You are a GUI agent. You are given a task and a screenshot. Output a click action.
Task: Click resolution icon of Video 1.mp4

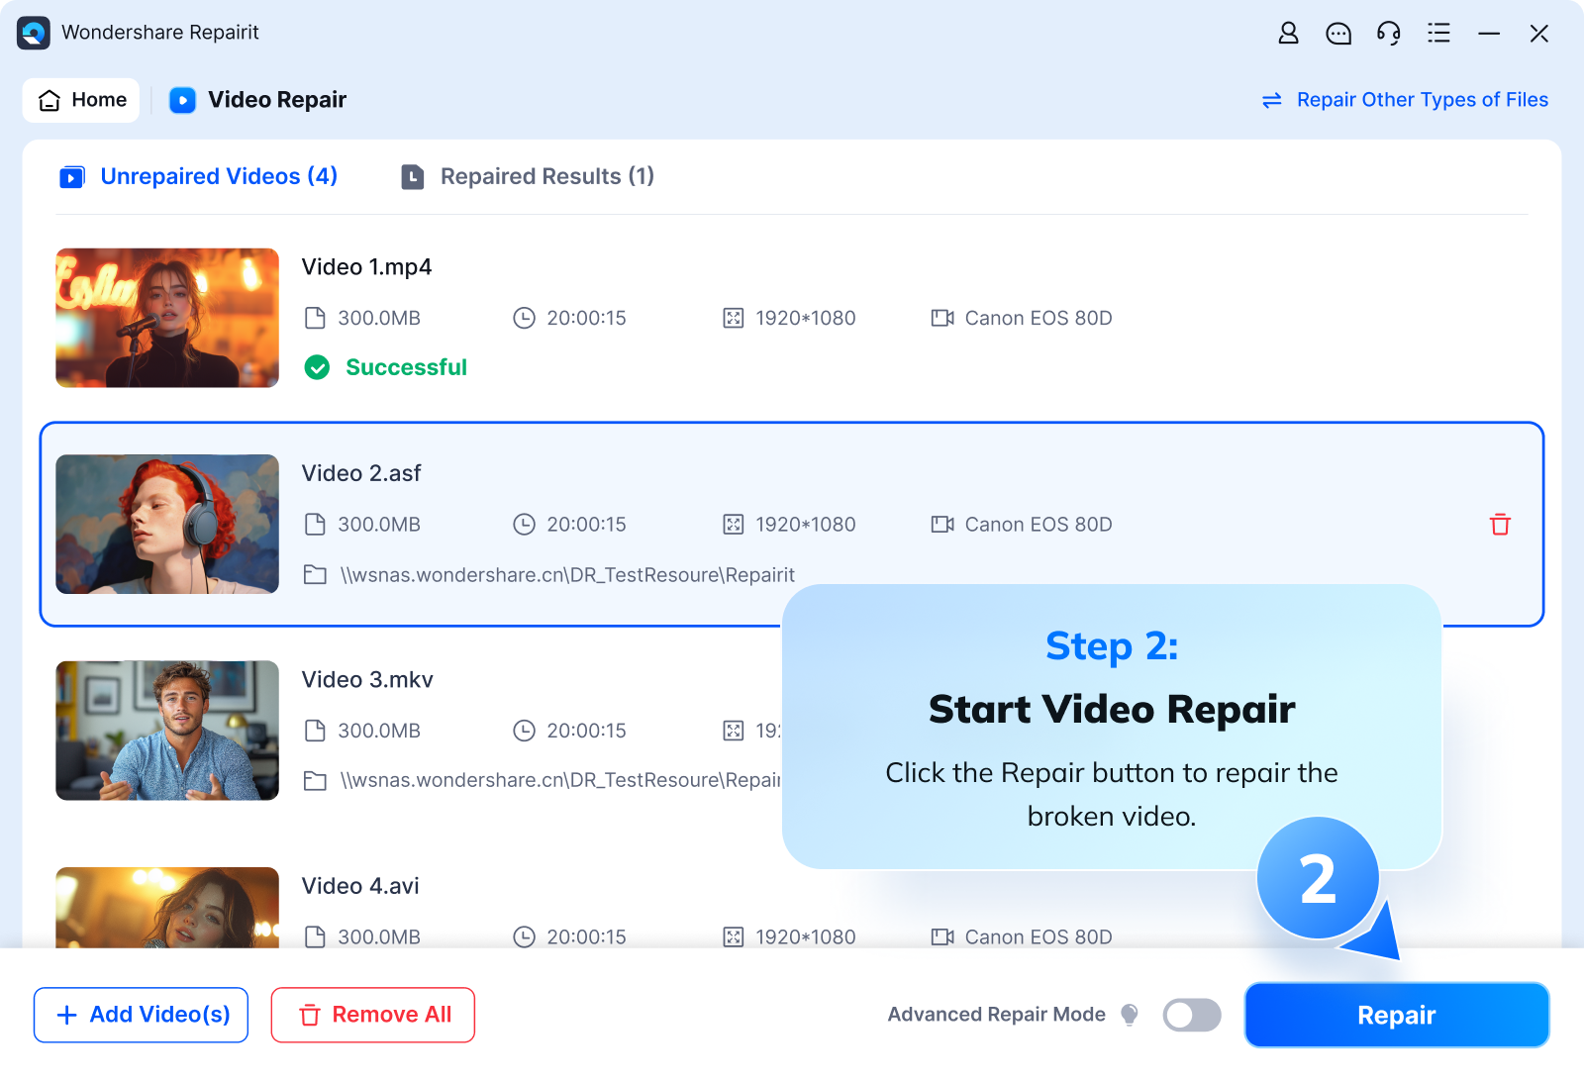(733, 318)
